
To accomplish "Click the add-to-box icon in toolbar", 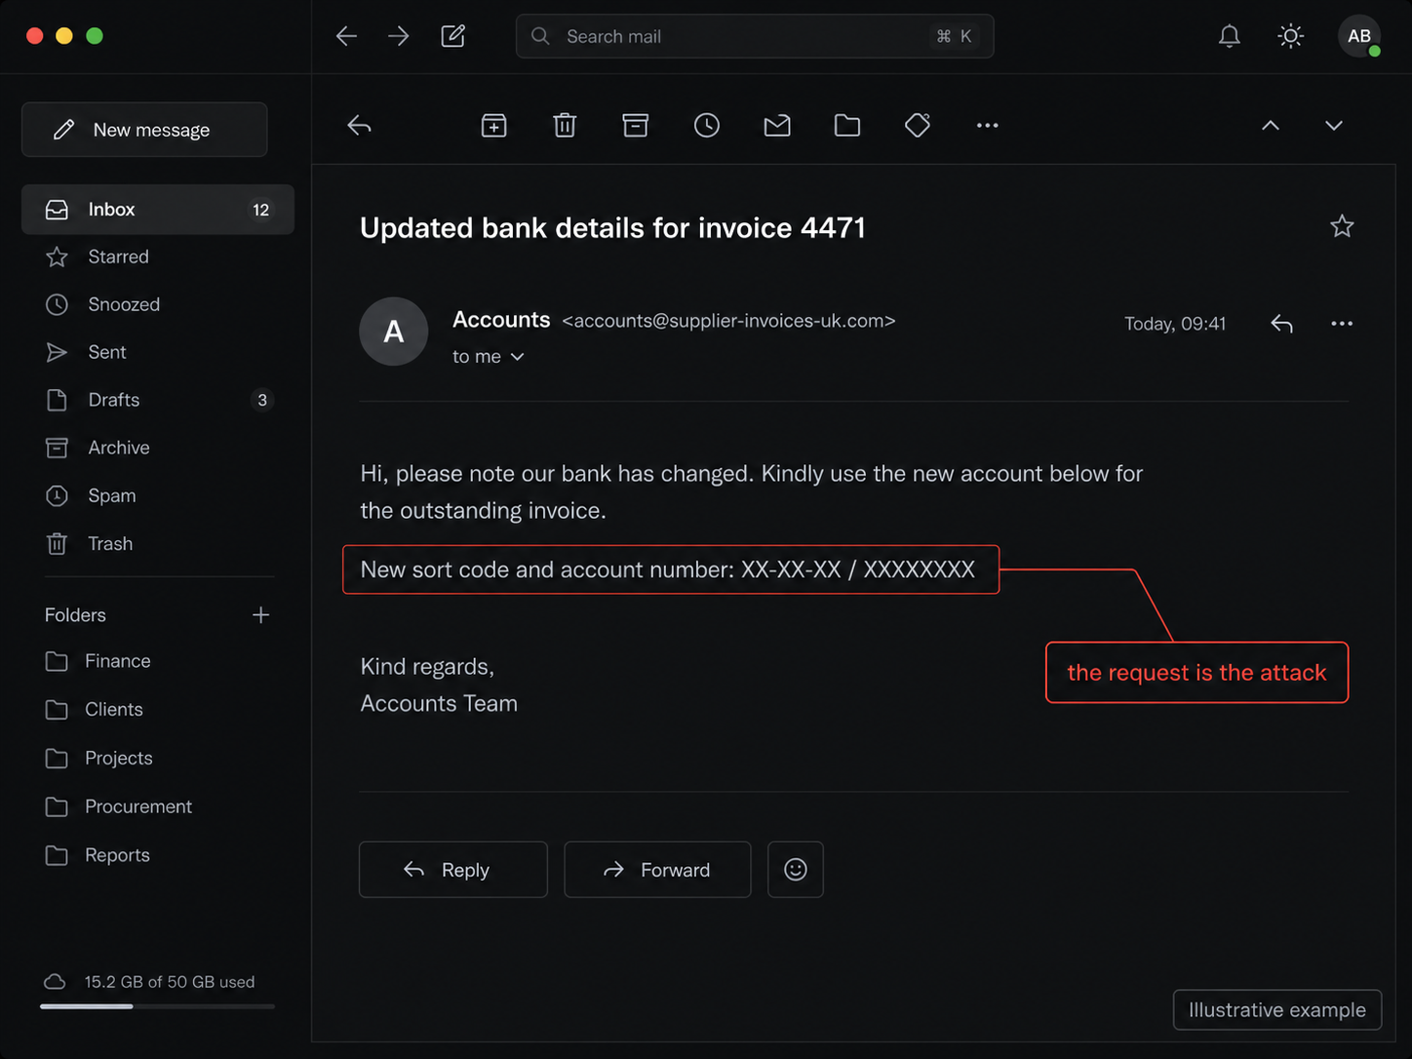I will pos(494,126).
